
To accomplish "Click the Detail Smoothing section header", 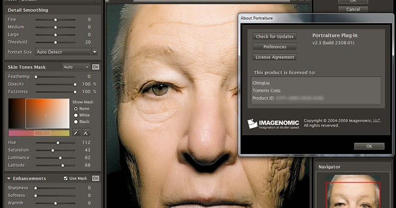I will (28, 10).
